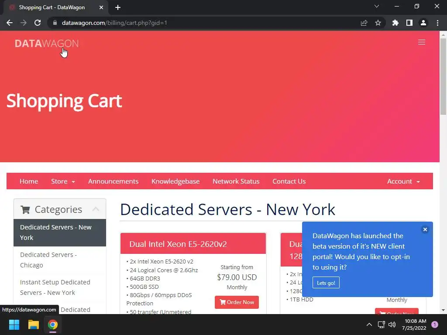Open network status tray icon

pyautogui.click(x=381, y=325)
